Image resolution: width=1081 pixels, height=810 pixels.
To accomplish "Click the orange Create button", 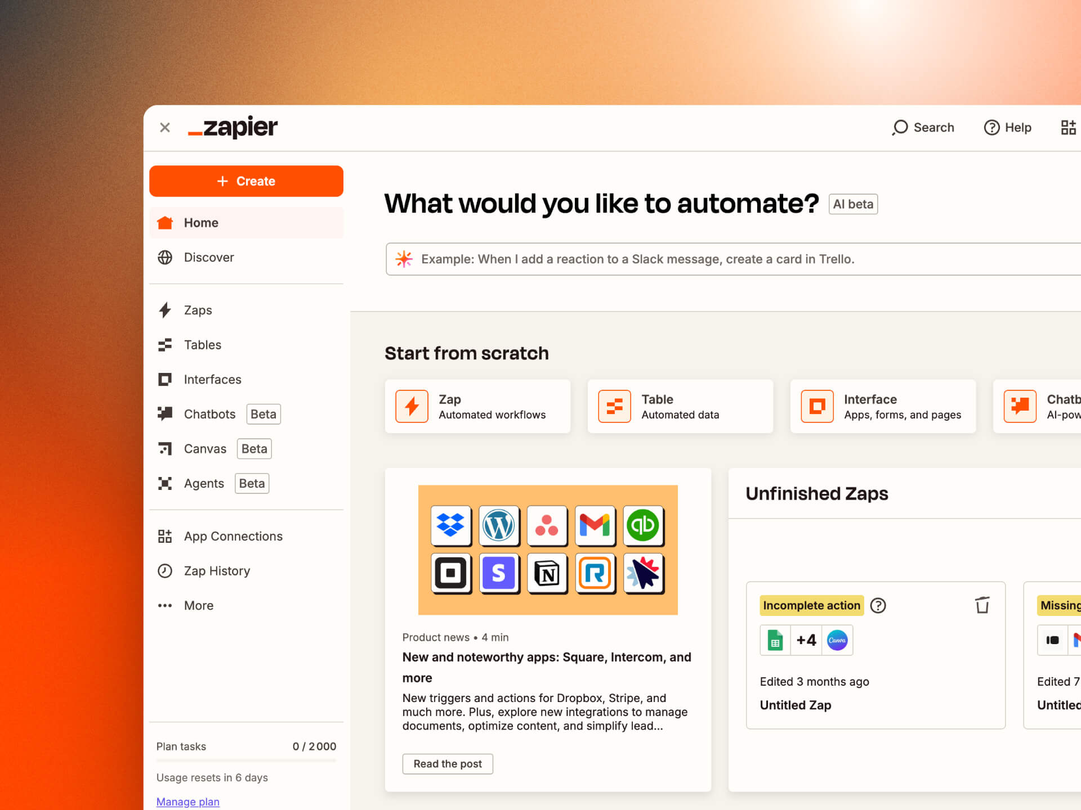I will click(x=246, y=181).
